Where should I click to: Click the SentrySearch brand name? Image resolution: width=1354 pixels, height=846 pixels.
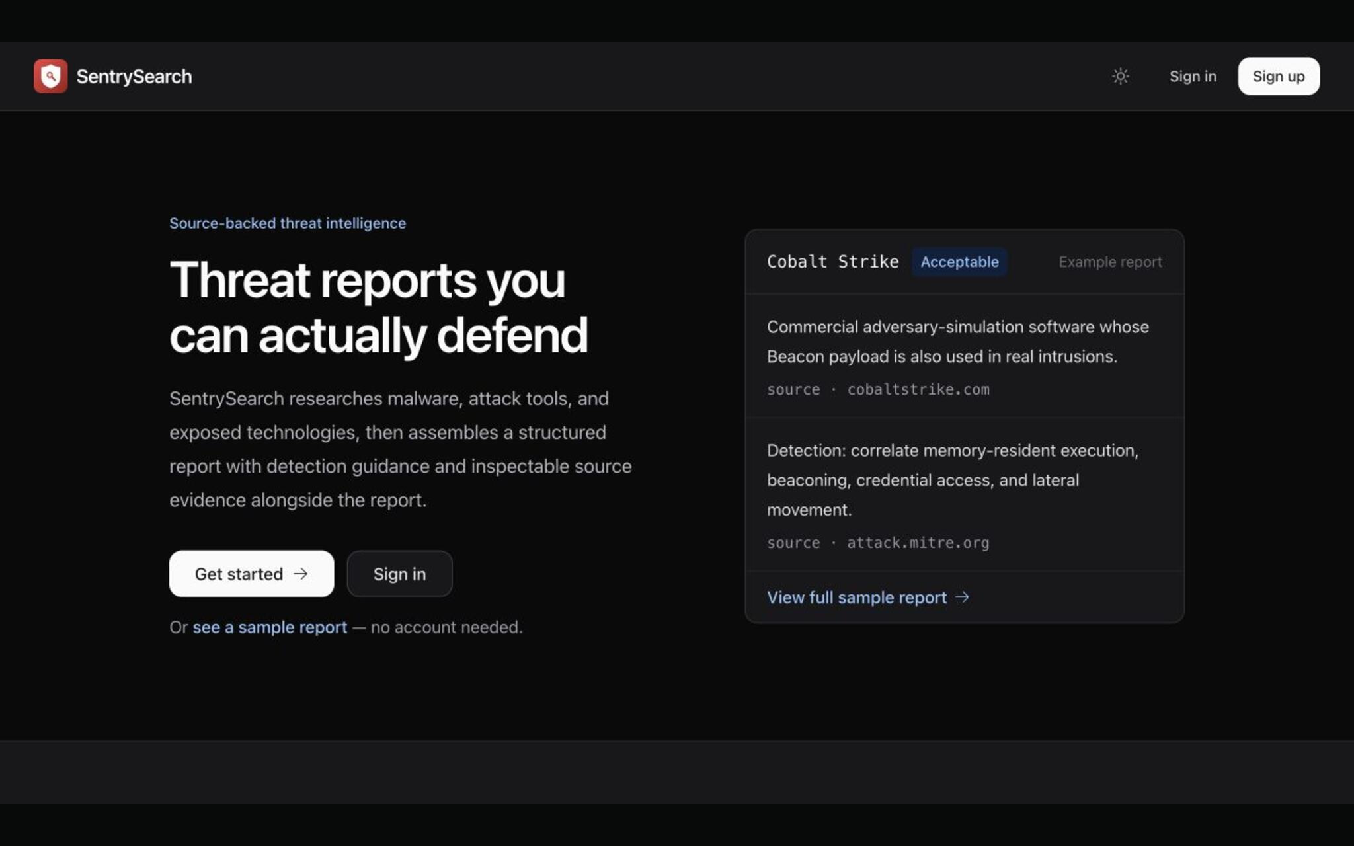tap(134, 77)
